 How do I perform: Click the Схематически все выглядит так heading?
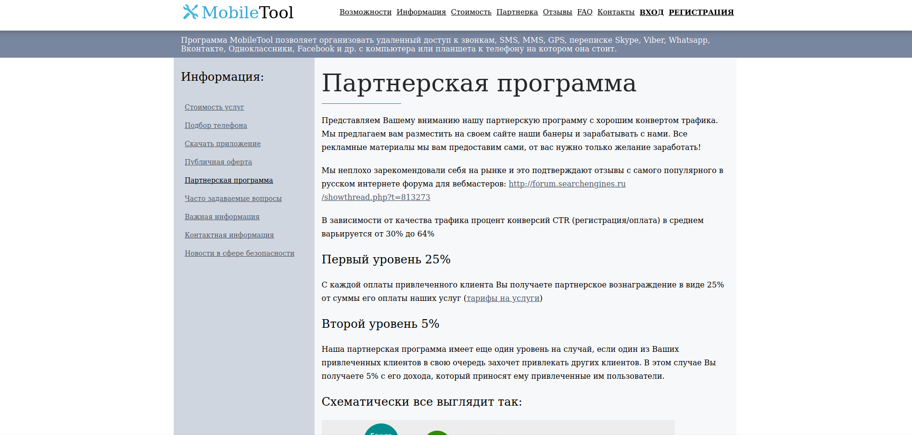[422, 402]
